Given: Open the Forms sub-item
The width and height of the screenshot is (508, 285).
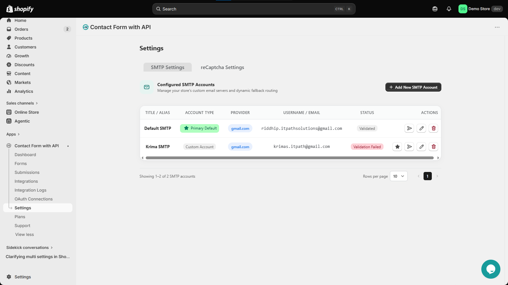Looking at the screenshot, I should click(21, 163).
